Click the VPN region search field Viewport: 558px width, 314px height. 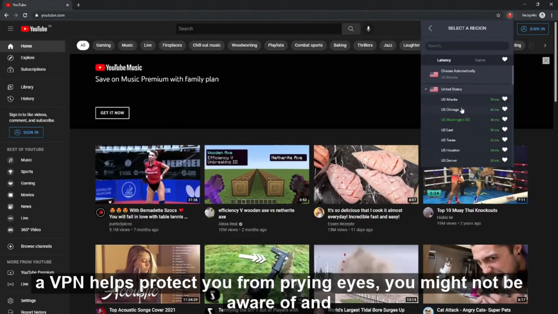[467, 46]
